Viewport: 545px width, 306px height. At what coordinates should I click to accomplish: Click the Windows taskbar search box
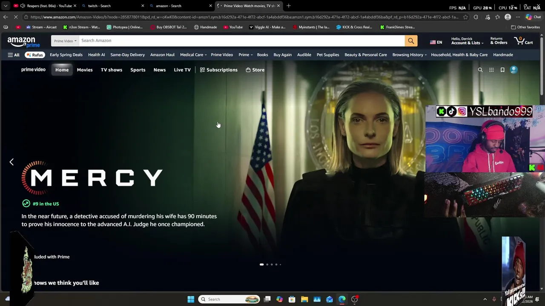pos(229,299)
